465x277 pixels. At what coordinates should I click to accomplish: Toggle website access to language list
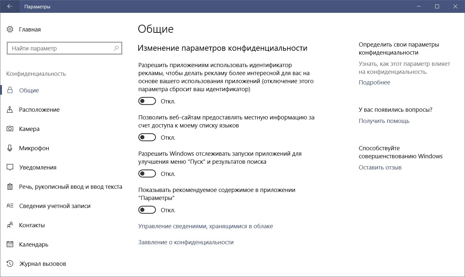coord(147,138)
